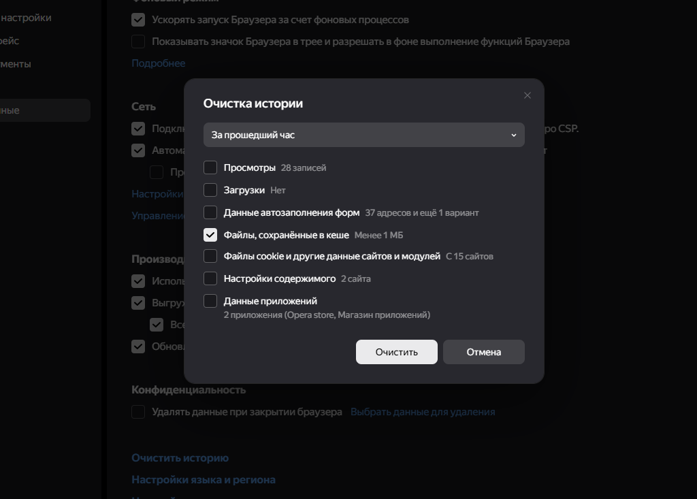Screen dimensions: 697x499
Task: Uncheck Файлы, сохранённые в кеше
Action: coord(210,235)
